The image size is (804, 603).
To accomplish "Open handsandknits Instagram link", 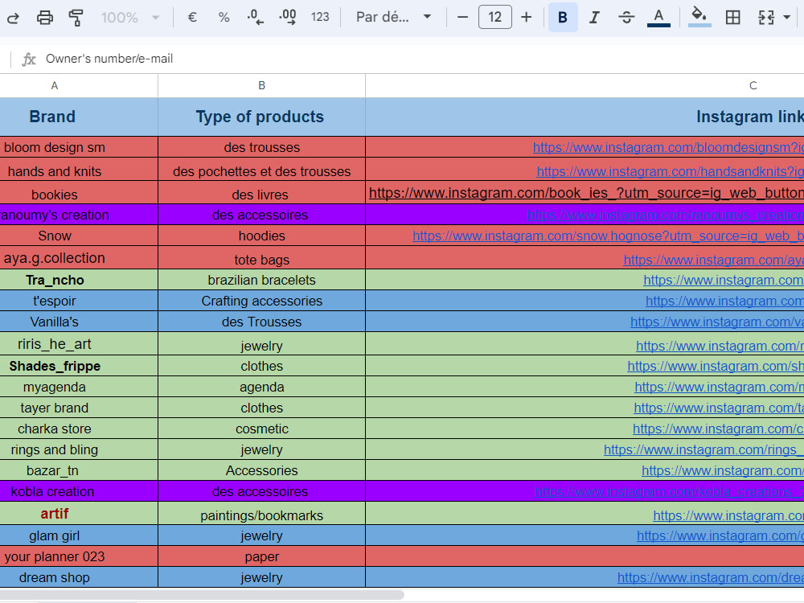I will 670,172.
